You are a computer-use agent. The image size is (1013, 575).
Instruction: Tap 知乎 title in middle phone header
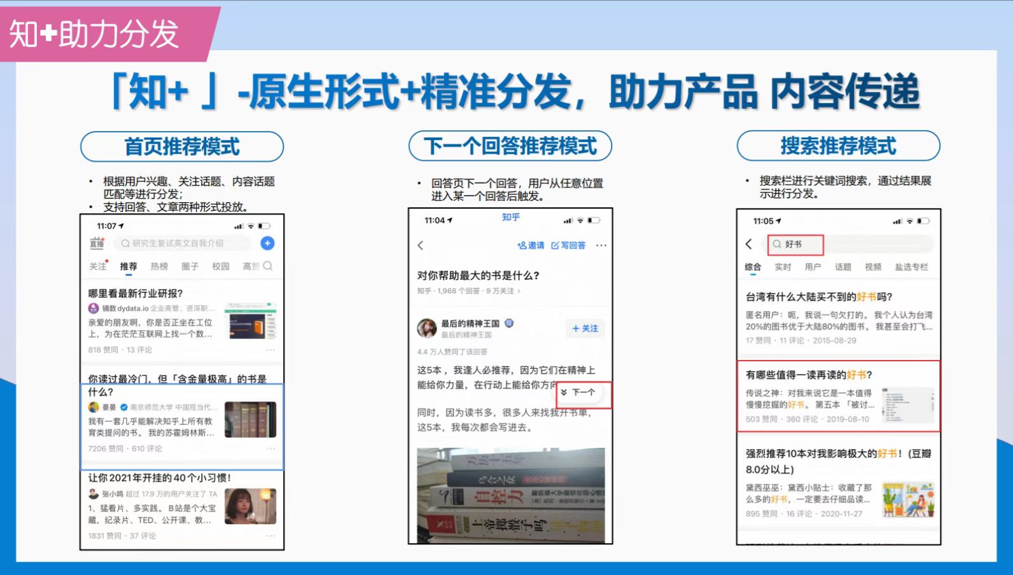point(511,218)
